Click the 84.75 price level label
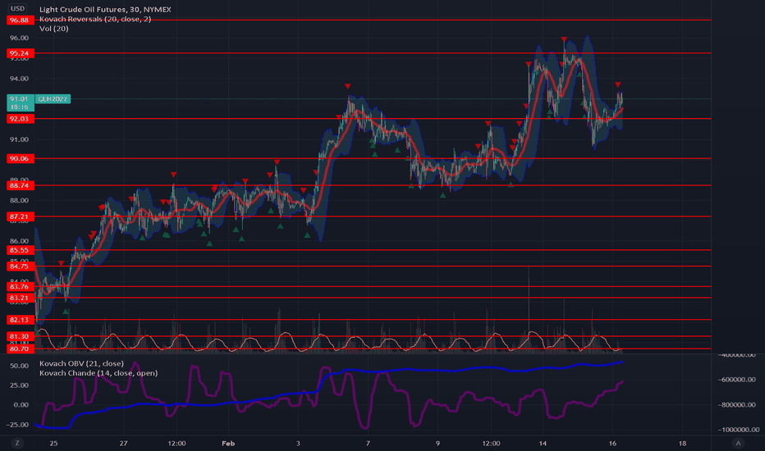 pyautogui.click(x=20, y=266)
